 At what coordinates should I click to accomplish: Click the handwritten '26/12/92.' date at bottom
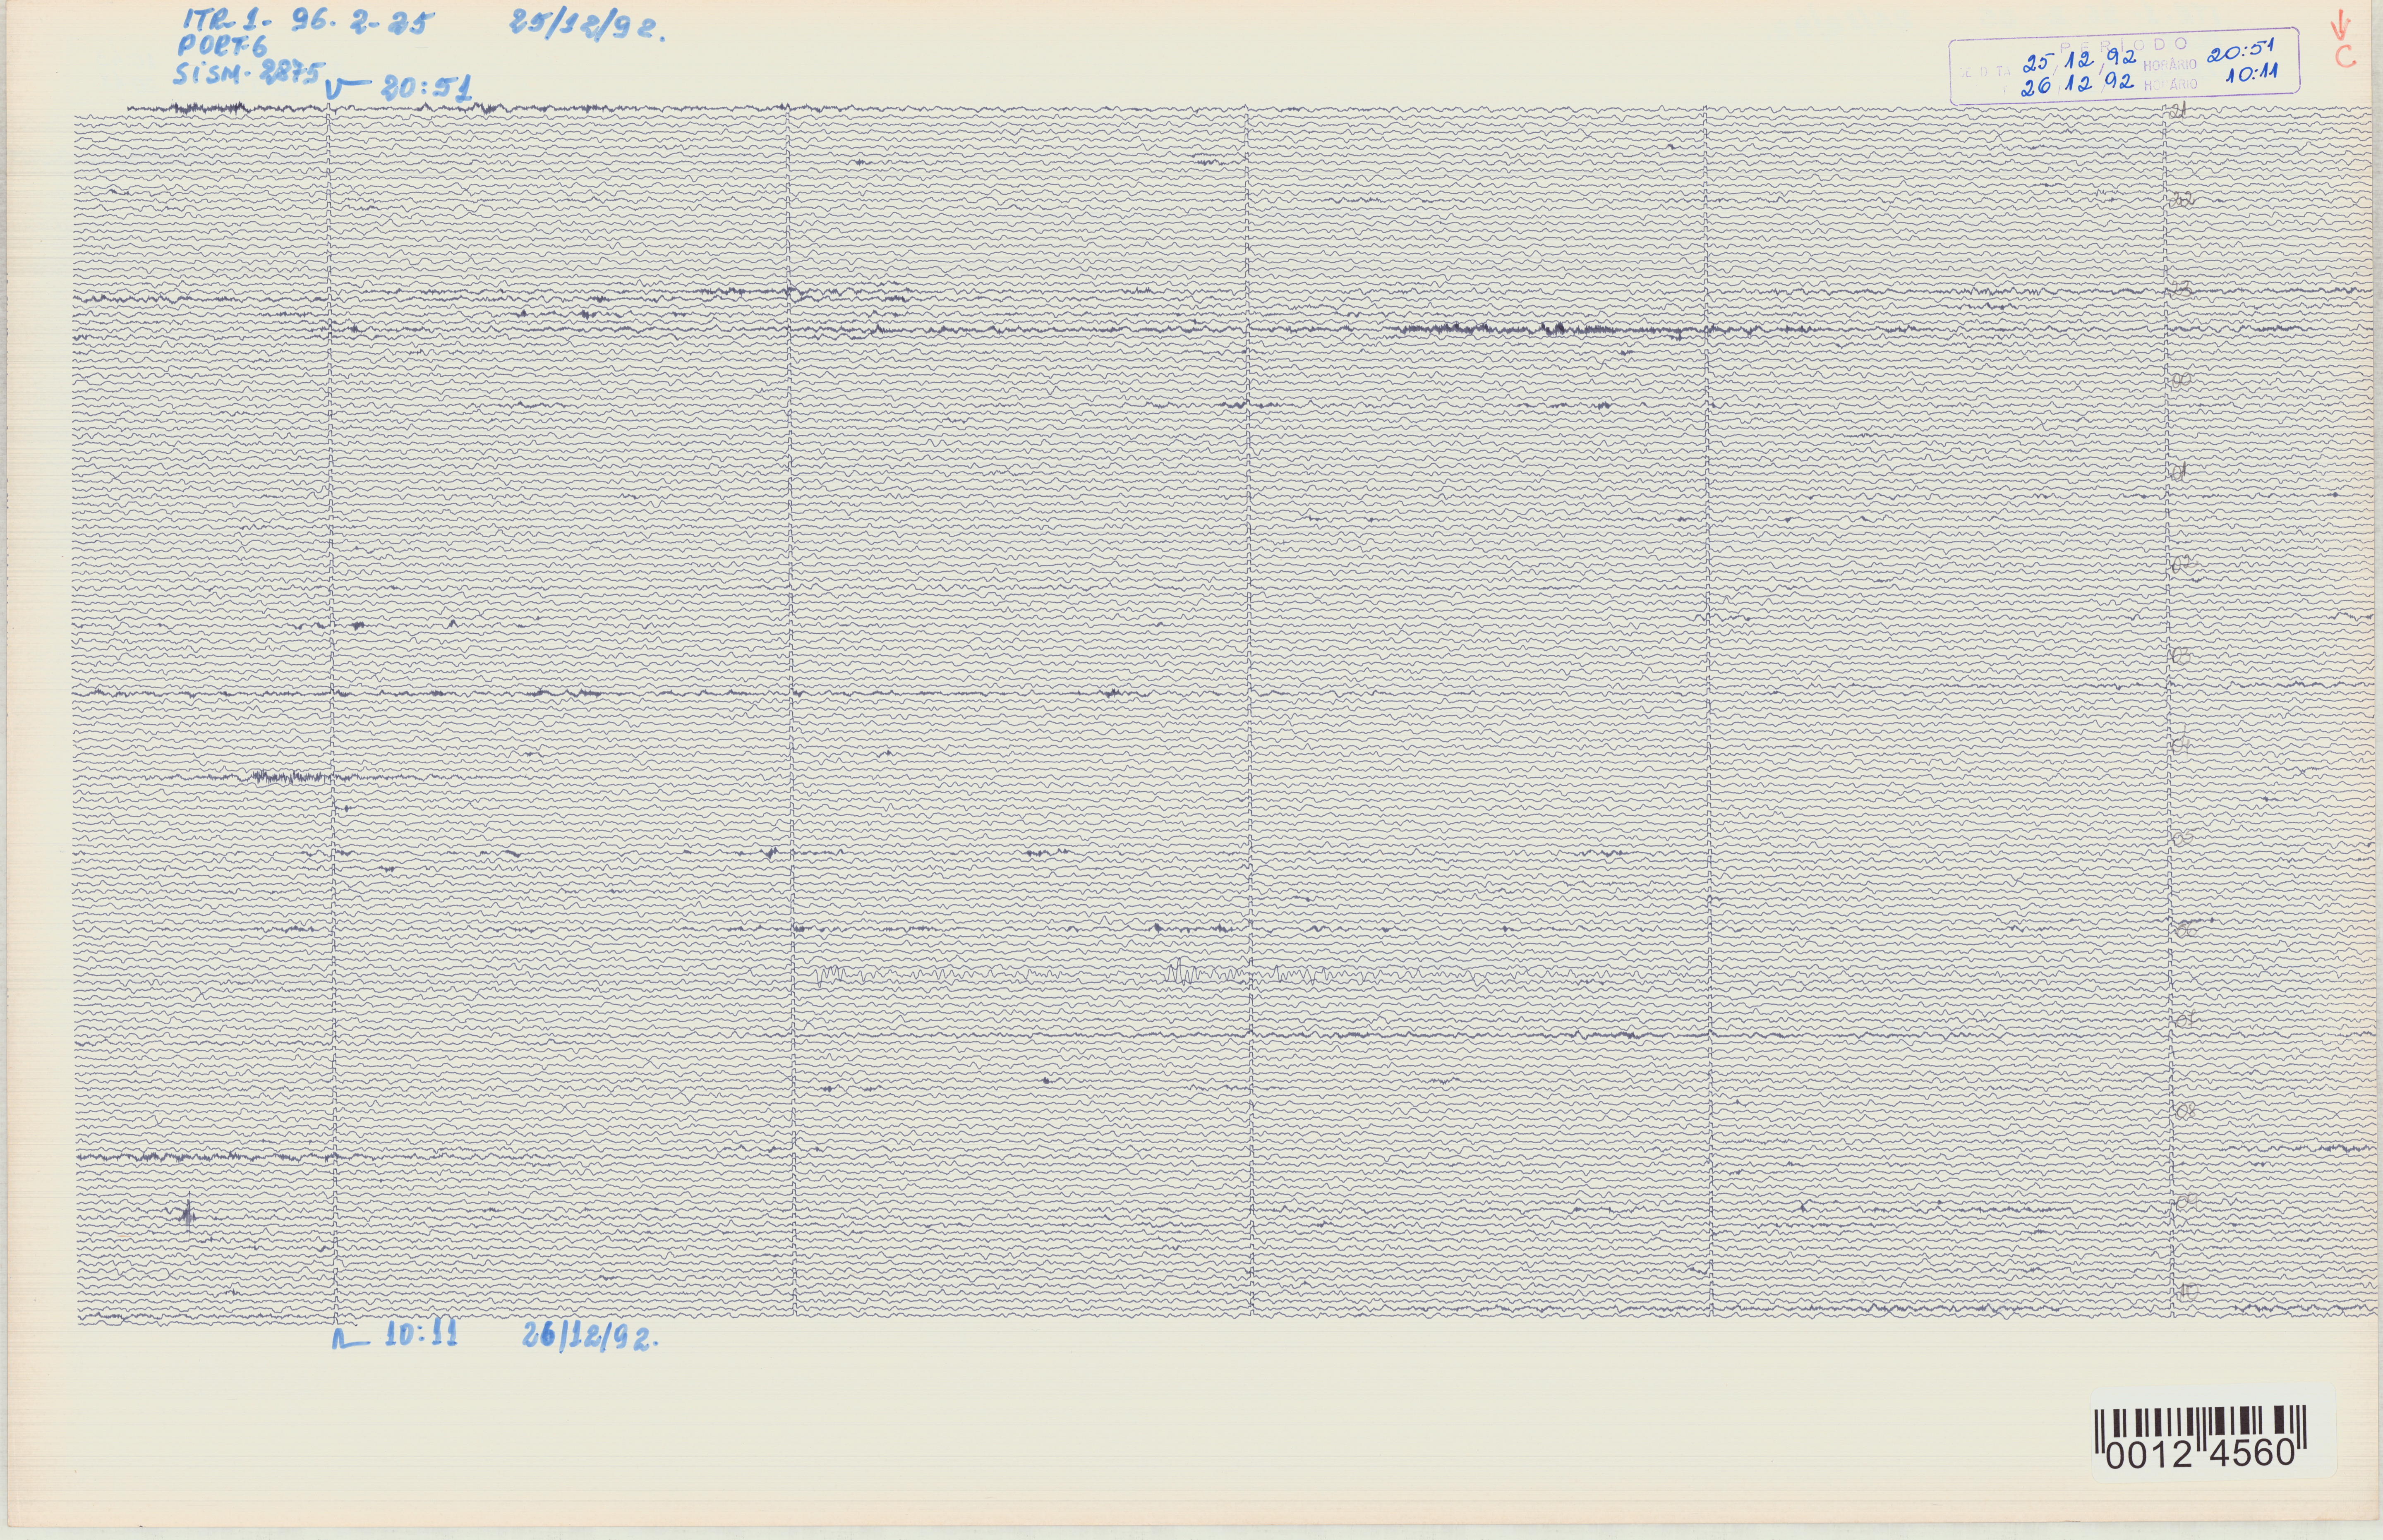591,1336
